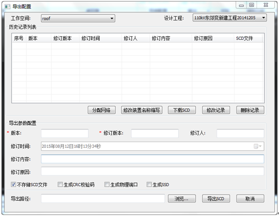Click the 修改记录 button
Viewport: 279px width, 217px height.
[216, 110]
